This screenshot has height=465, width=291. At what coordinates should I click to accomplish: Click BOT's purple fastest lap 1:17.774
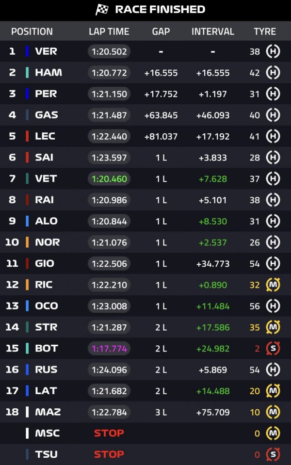(109, 349)
